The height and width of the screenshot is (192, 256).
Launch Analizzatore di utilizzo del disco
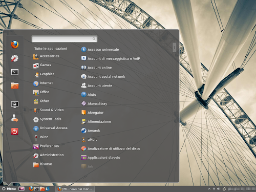(x=111, y=148)
